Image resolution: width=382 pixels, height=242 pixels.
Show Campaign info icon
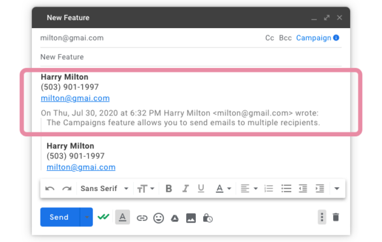pyautogui.click(x=336, y=38)
